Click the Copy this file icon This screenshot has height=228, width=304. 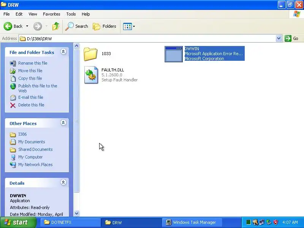click(13, 79)
